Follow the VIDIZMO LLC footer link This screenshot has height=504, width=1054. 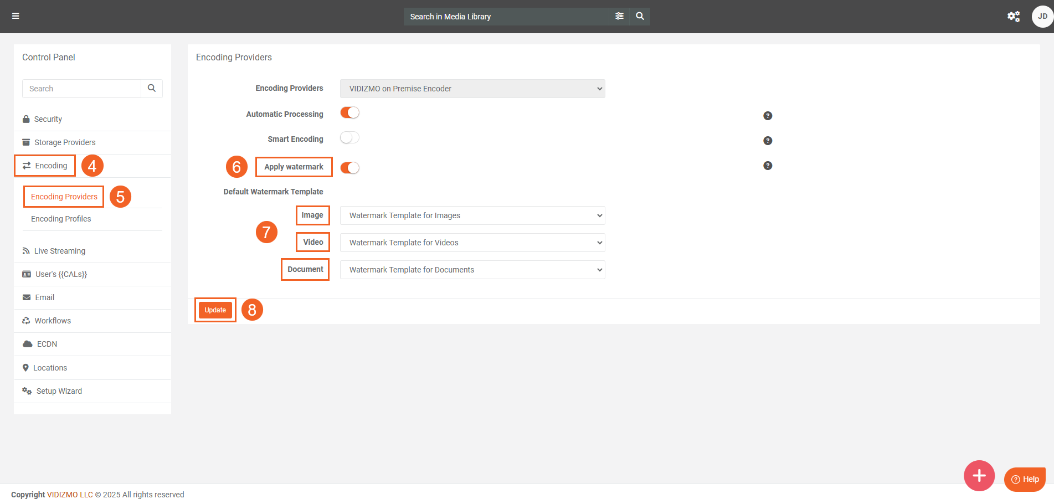pyautogui.click(x=70, y=495)
